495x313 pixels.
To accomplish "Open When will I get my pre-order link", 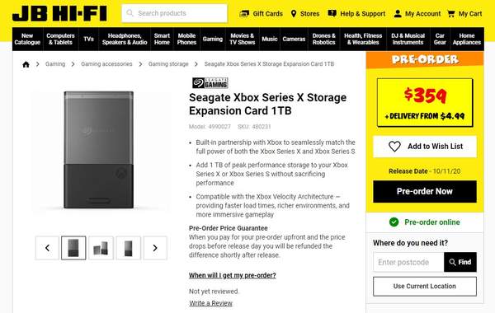I will coord(233,275).
